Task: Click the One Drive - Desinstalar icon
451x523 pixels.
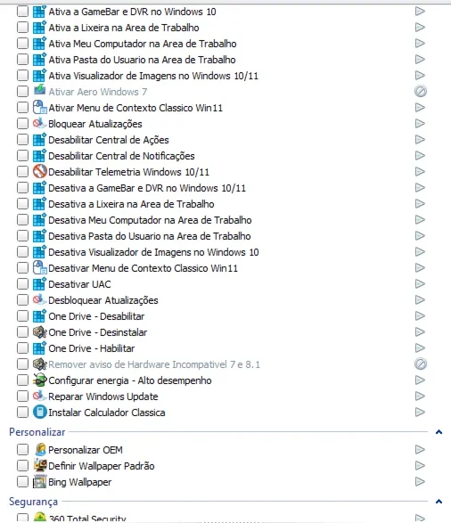Action: point(39,332)
